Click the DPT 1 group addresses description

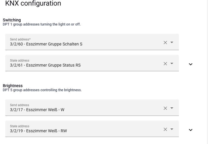coord(41,24)
